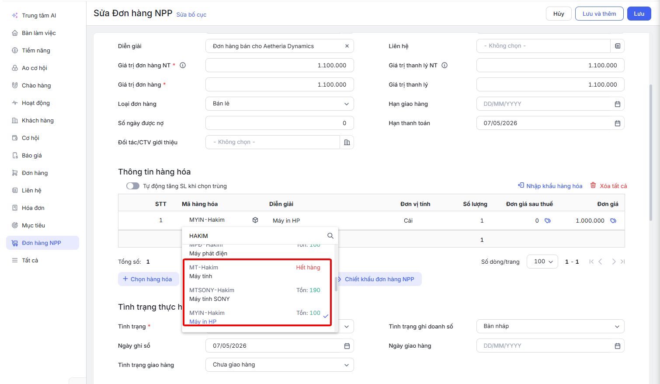
Task: Go to the first page of the table
Action: tap(591, 262)
